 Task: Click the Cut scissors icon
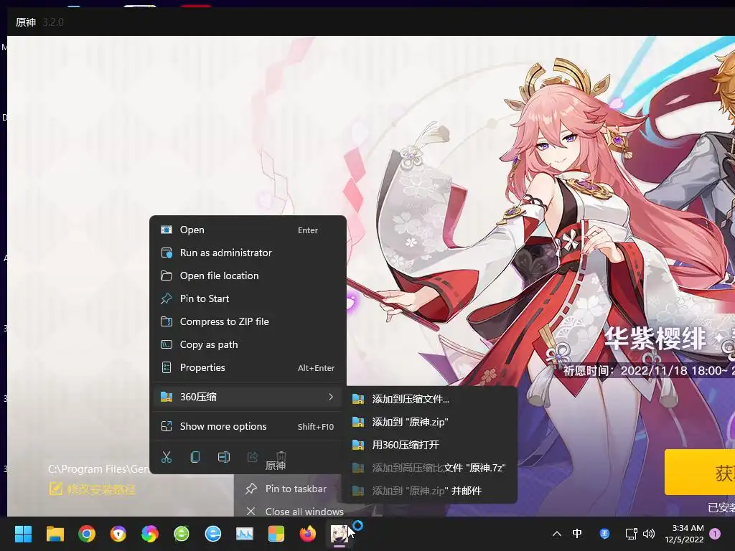pos(167,457)
